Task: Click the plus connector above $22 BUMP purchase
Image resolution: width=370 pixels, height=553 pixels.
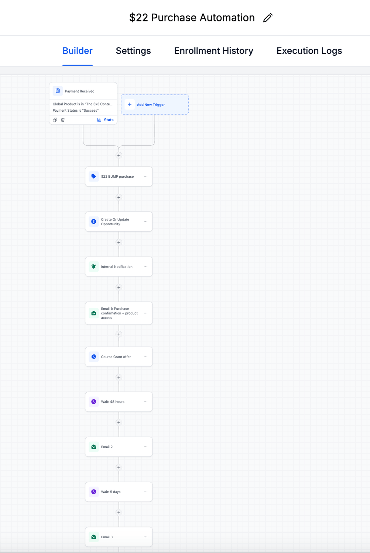Action: tap(119, 155)
